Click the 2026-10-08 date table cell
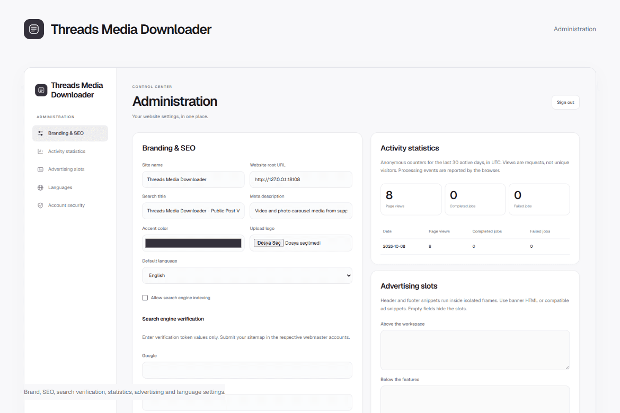Screen dimensions: 620x413 click(394, 246)
